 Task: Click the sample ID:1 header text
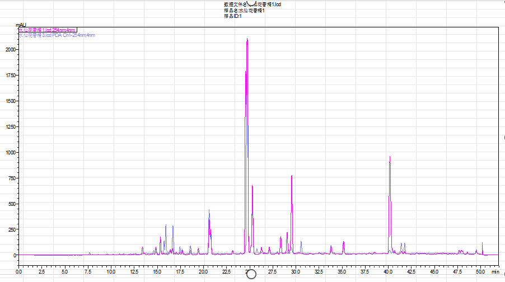pyautogui.click(x=232, y=16)
